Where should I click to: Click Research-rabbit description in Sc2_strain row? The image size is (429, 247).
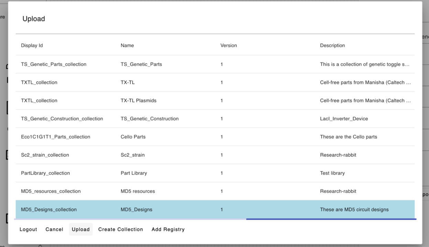pos(338,155)
